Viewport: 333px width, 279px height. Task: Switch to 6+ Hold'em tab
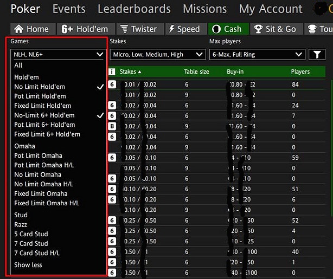tap(86, 29)
